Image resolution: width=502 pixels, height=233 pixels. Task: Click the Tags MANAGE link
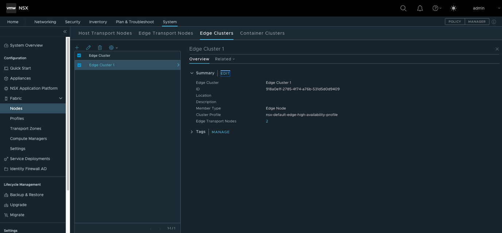(221, 132)
